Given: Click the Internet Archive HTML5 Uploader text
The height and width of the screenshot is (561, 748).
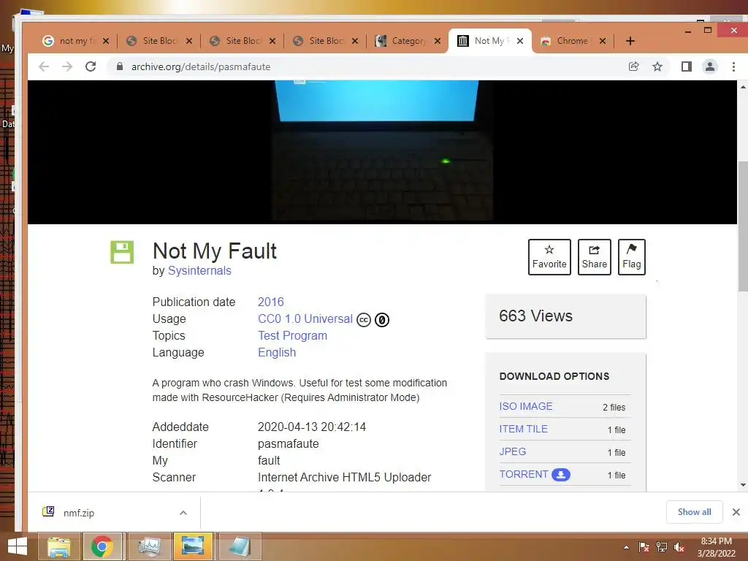Looking at the screenshot, I should click(x=345, y=478).
